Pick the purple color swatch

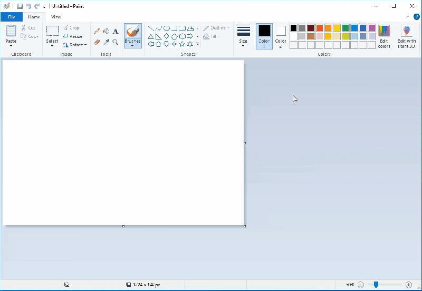pyautogui.click(x=372, y=28)
